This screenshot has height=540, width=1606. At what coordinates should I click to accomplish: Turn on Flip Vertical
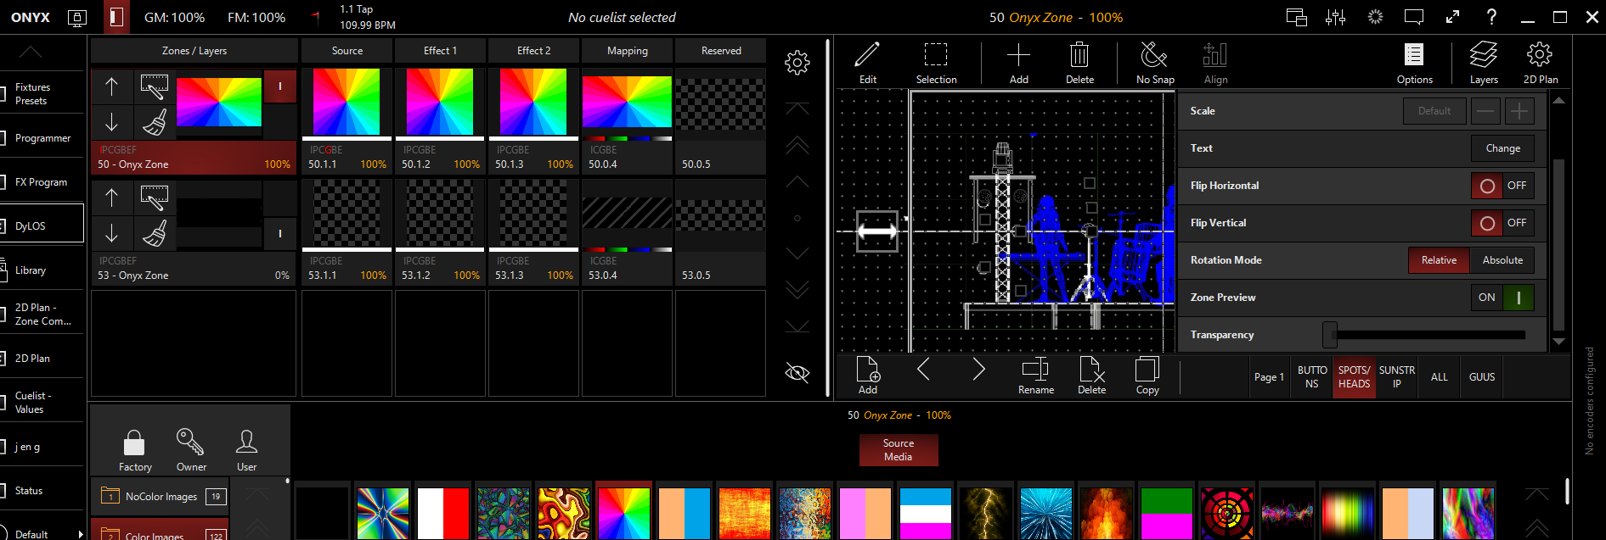click(1502, 223)
